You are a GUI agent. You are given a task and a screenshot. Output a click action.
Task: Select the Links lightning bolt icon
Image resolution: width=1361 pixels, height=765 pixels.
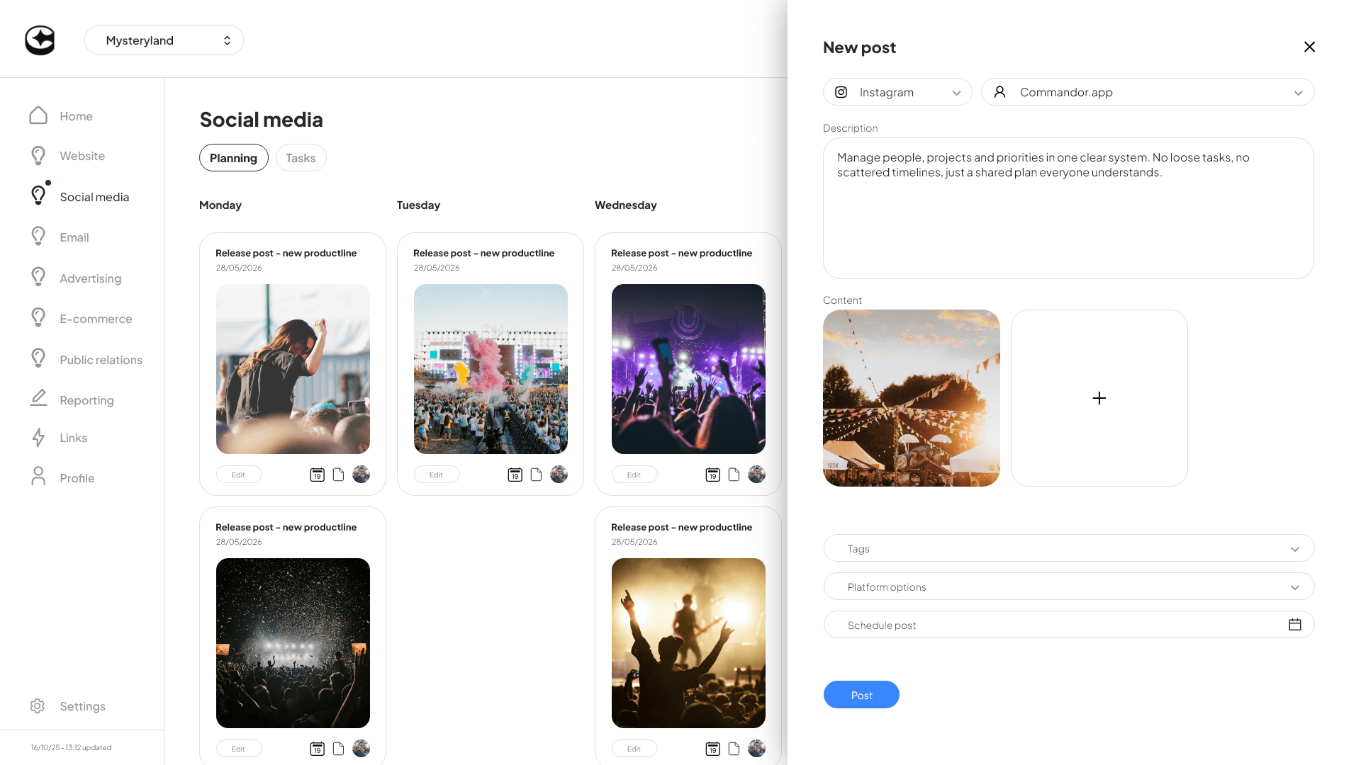(x=38, y=437)
